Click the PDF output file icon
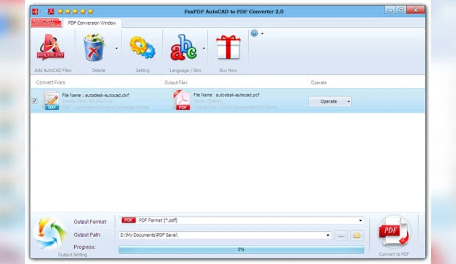This screenshot has height=264, width=456. coord(182,100)
